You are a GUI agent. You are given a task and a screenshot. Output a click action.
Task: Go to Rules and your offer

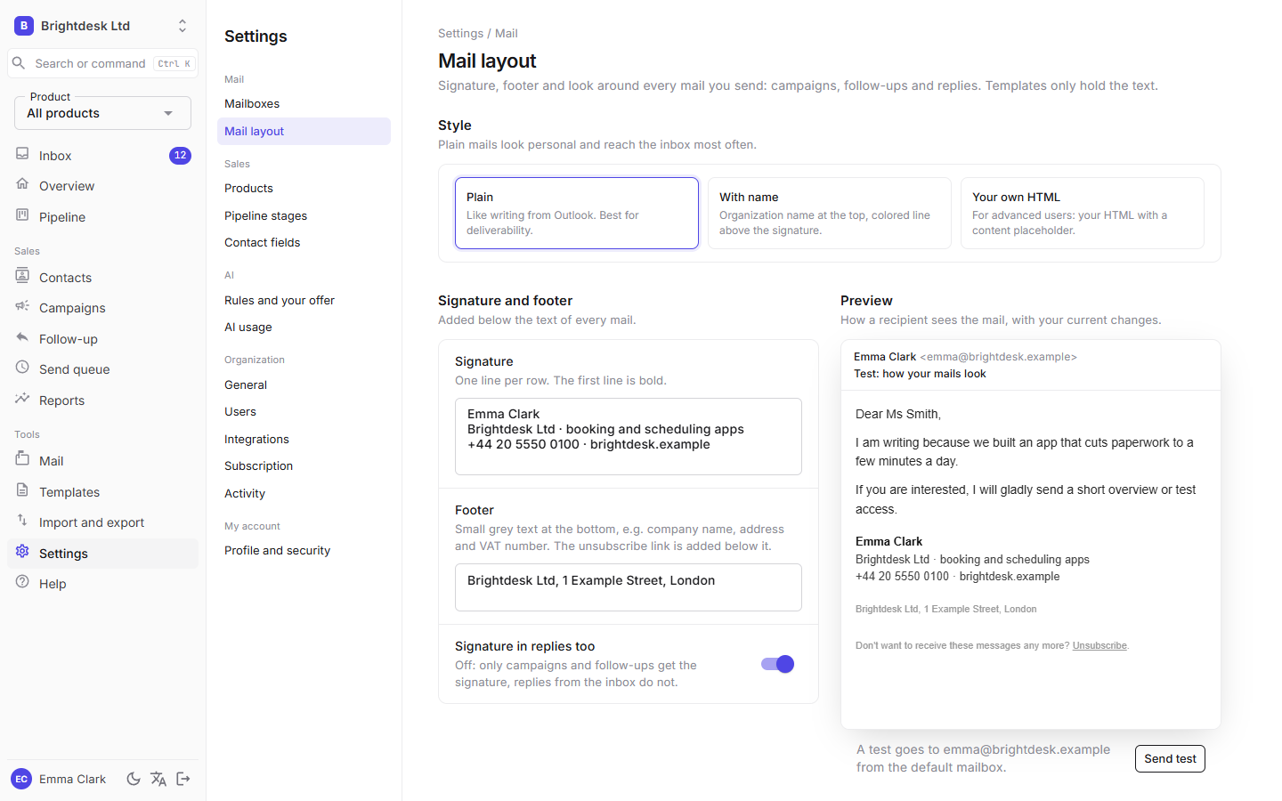pos(304,301)
